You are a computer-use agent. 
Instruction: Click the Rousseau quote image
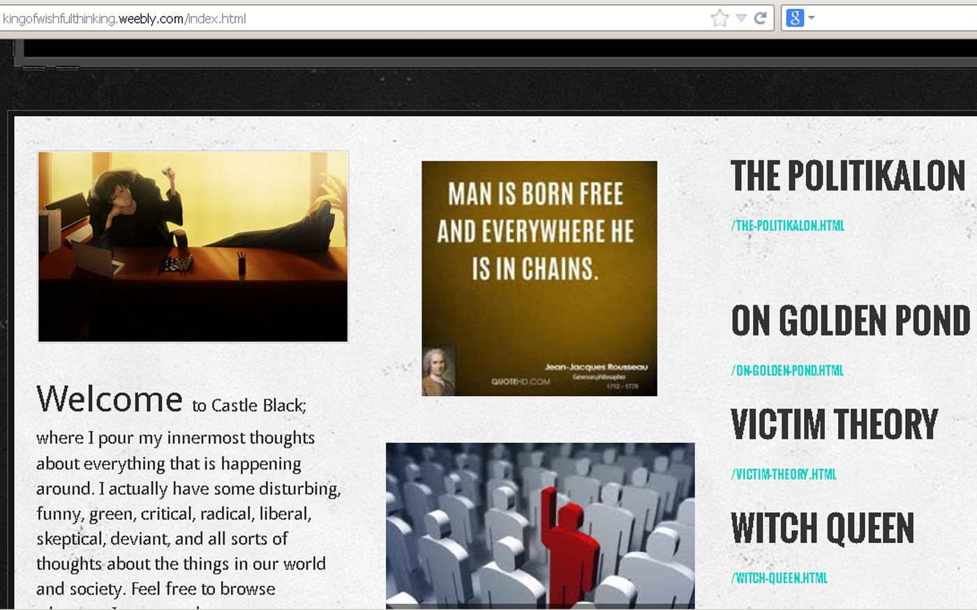(539, 279)
